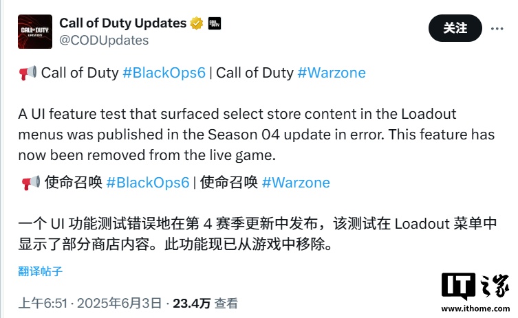Open #Warzone hashtag in the English line

(x=332, y=73)
